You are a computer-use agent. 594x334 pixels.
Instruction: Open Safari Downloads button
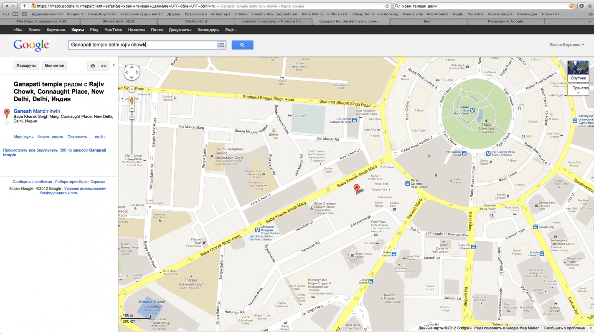(x=581, y=6)
